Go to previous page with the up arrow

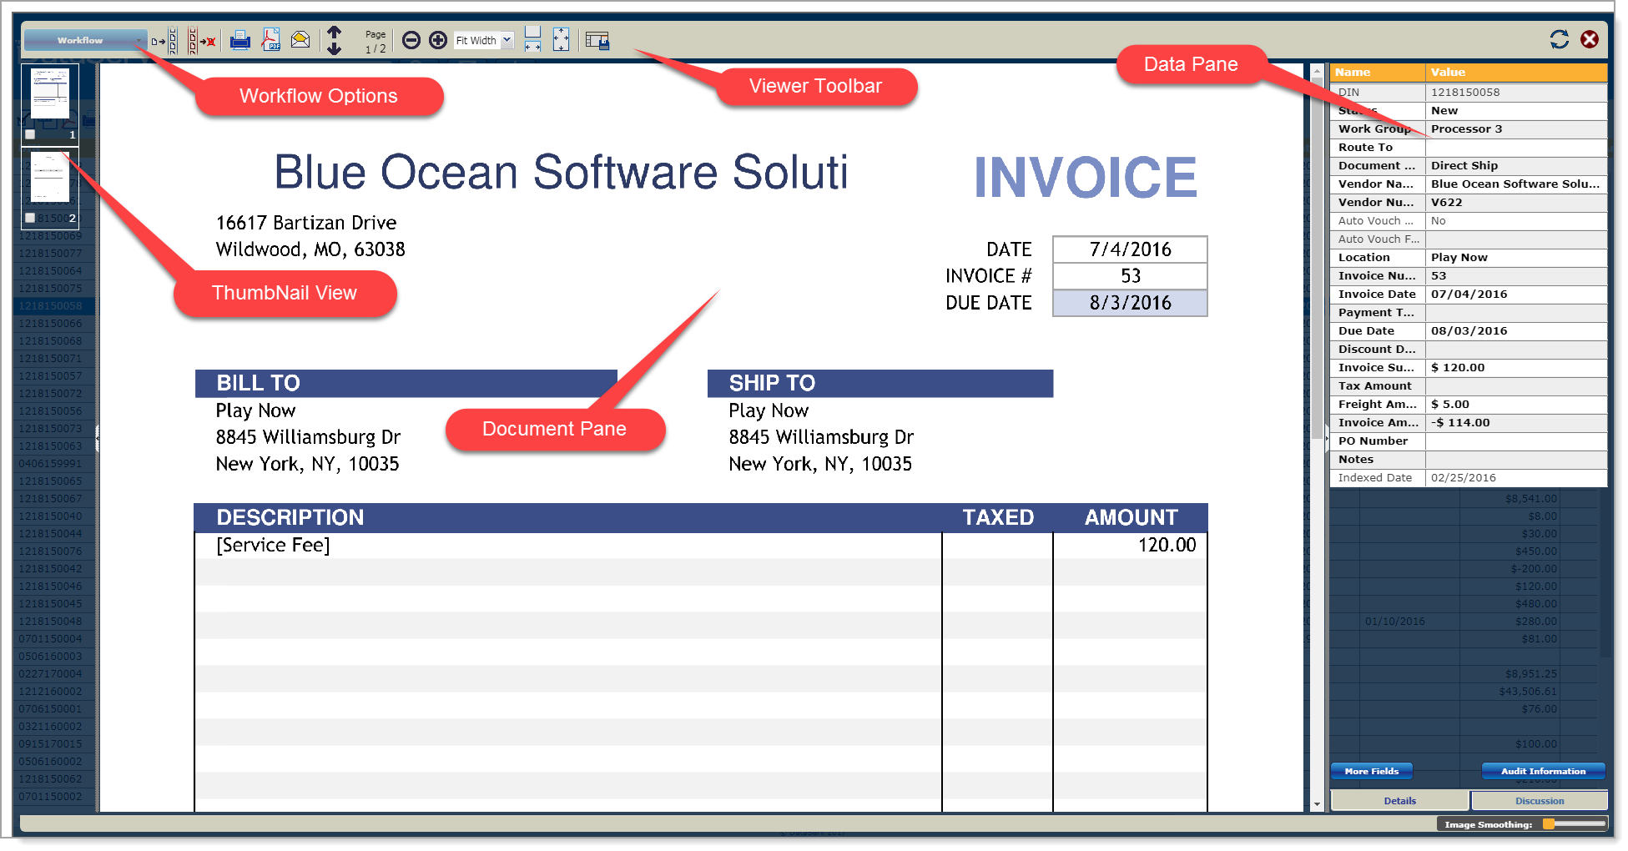pos(334,33)
